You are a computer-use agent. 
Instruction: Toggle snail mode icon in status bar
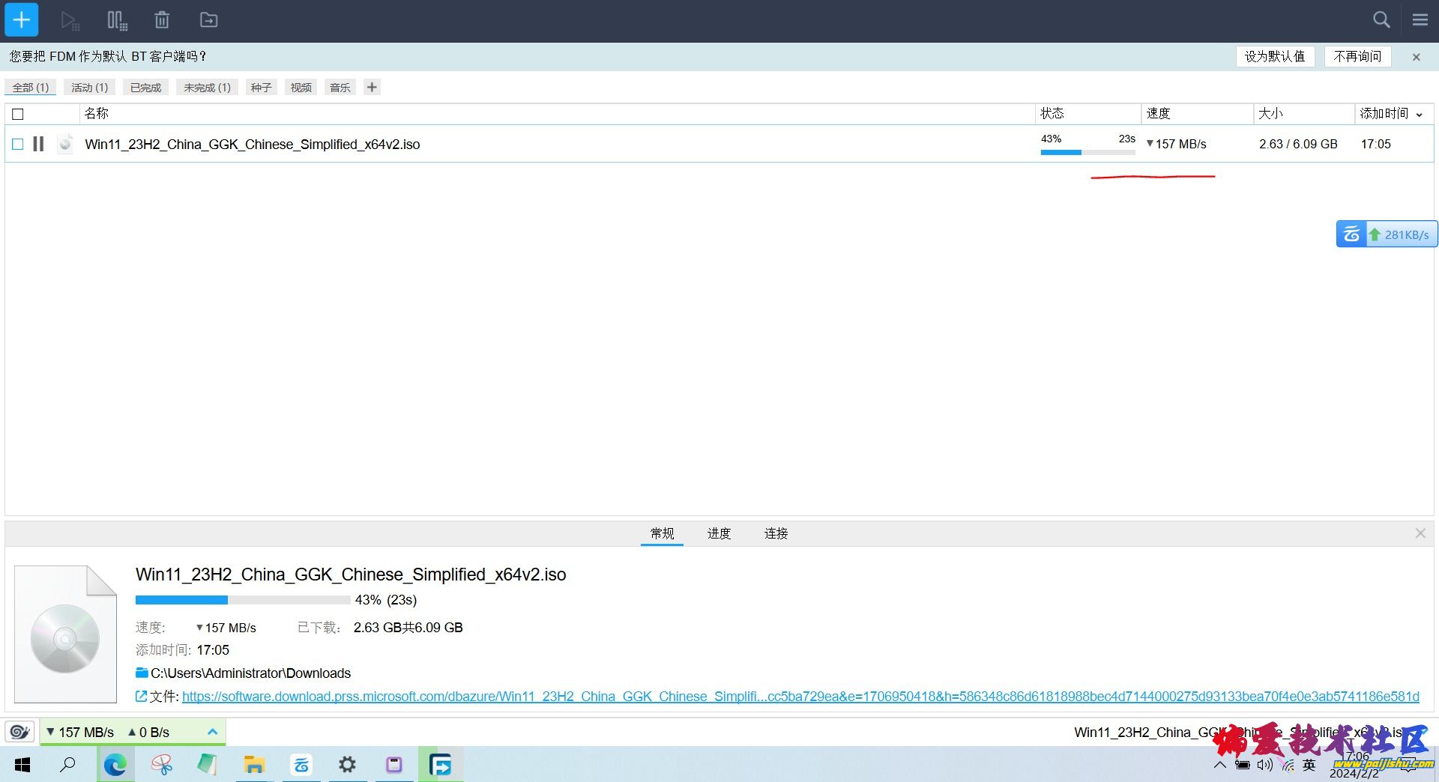point(19,732)
